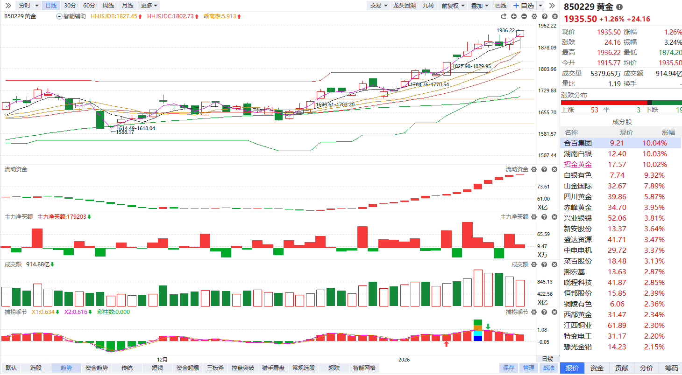Toggle the 九转 indicator button

[428, 6]
